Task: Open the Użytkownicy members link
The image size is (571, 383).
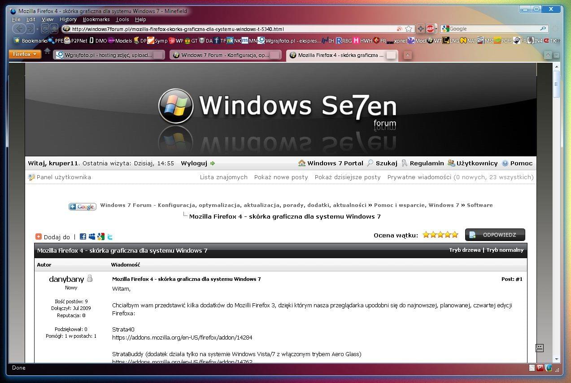Action: (473, 164)
